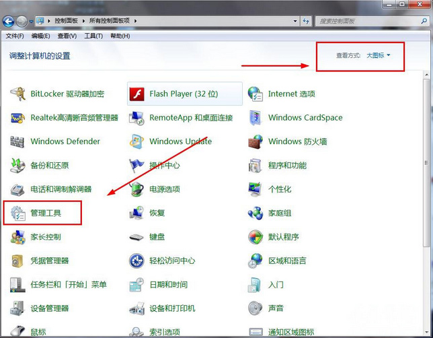Open Internet 选项 settings
The image size is (433, 338).
click(291, 94)
